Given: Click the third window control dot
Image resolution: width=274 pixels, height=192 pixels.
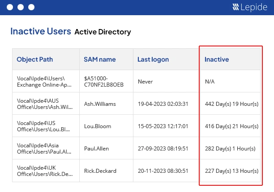Looking at the screenshot, I should pyautogui.click(x=31, y=8).
